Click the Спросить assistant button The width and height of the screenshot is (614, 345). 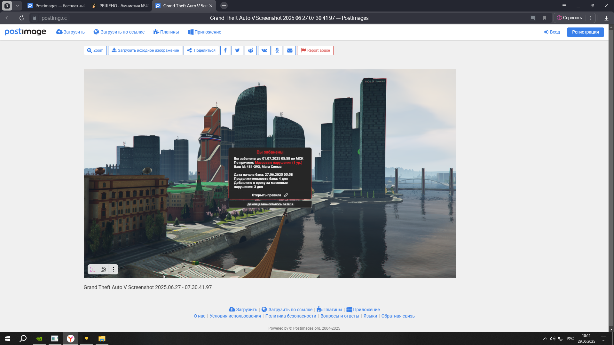point(570,18)
